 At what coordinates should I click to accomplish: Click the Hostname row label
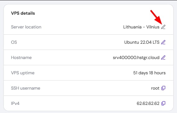[x=21, y=57]
